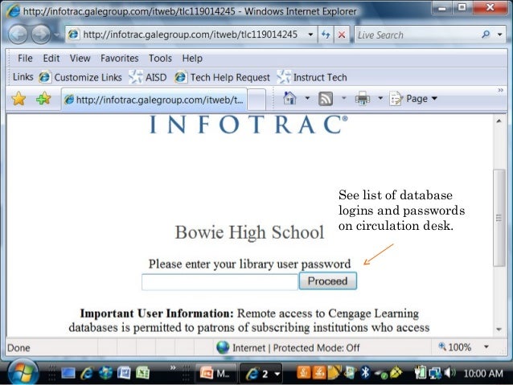Image resolution: width=513 pixels, height=385 pixels.
Task: Click the Live Search magnifier icon
Action: tap(486, 34)
